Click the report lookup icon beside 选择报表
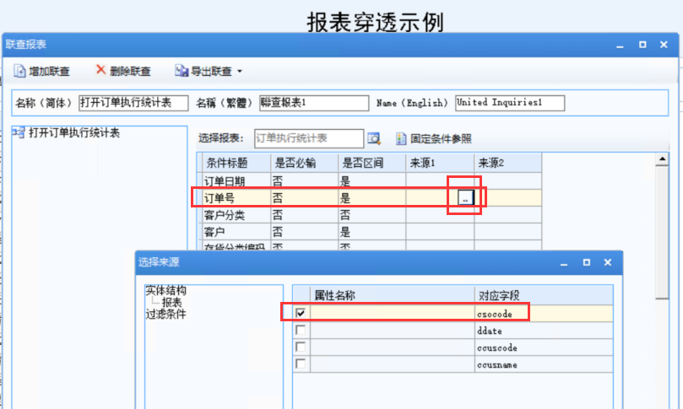 coord(374,139)
